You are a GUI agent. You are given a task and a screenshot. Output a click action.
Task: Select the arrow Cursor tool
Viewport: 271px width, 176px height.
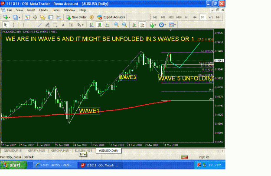(x=6, y=25)
